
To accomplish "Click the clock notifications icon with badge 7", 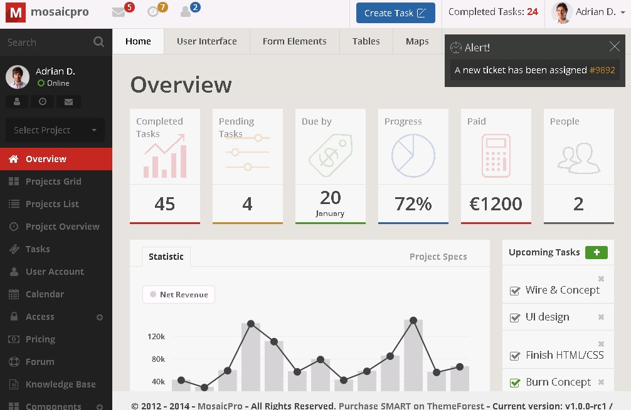I will point(152,12).
